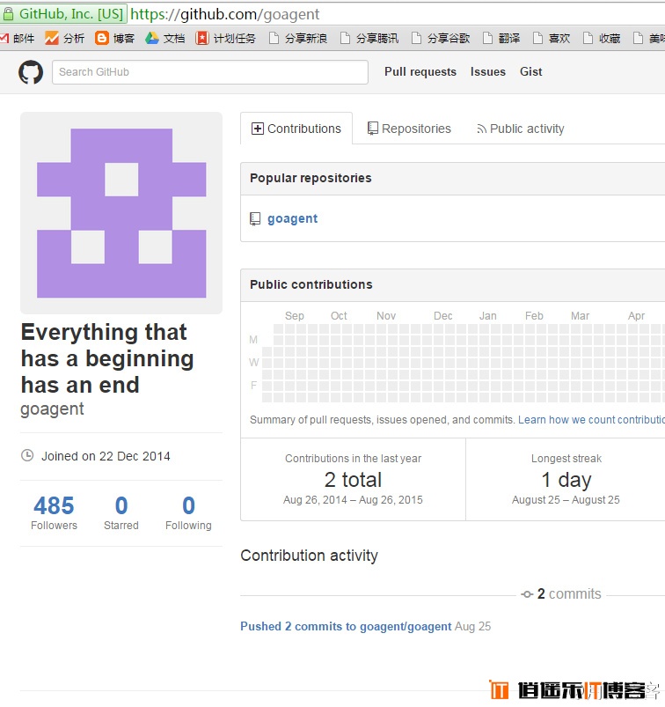Screen dimensions: 665x707
Task: Open Gist link in header
Action: pyautogui.click(x=530, y=71)
